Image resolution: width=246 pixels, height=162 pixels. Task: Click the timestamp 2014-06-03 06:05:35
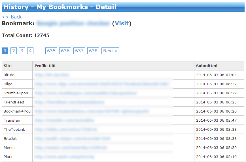click(x=216, y=129)
